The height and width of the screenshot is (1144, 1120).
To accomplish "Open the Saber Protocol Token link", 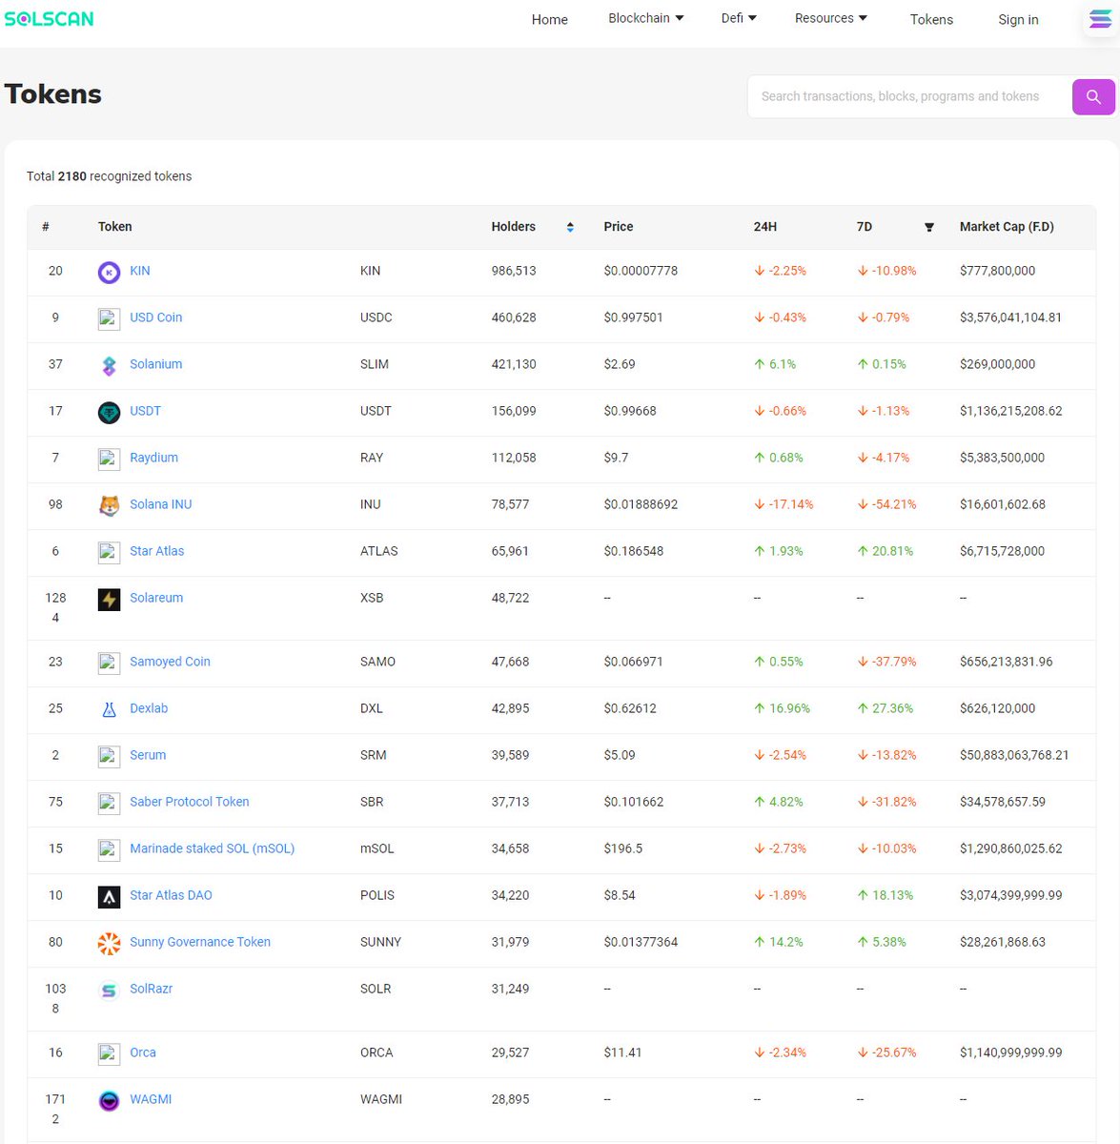I will click(189, 802).
